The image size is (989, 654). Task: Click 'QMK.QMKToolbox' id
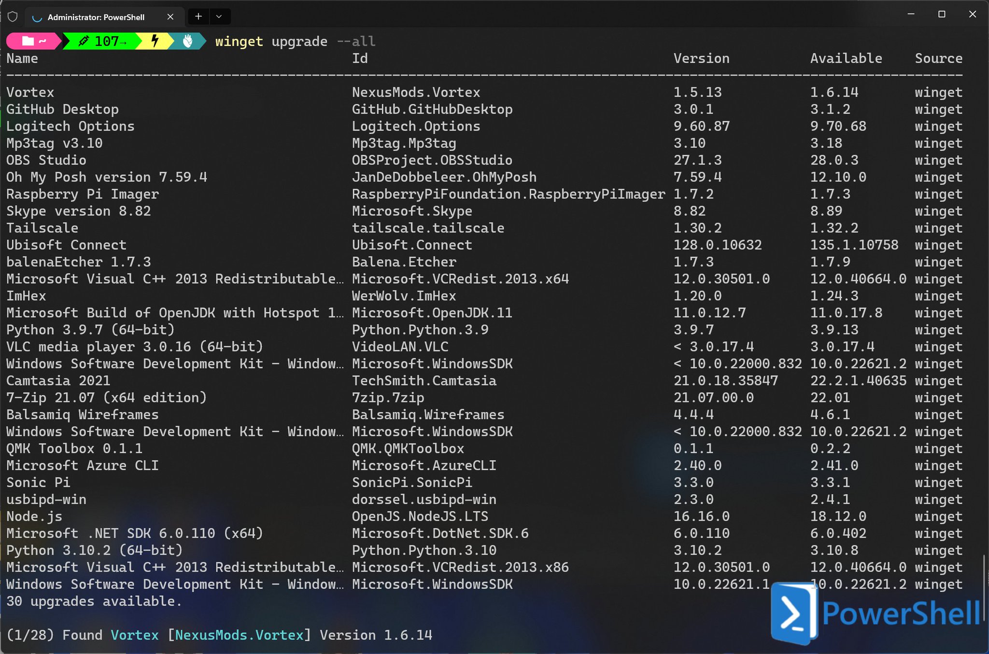coord(408,449)
